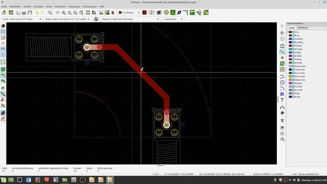The width and height of the screenshot is (327, 184).
Task: Open the system start menu
Action: click(4, 180)
